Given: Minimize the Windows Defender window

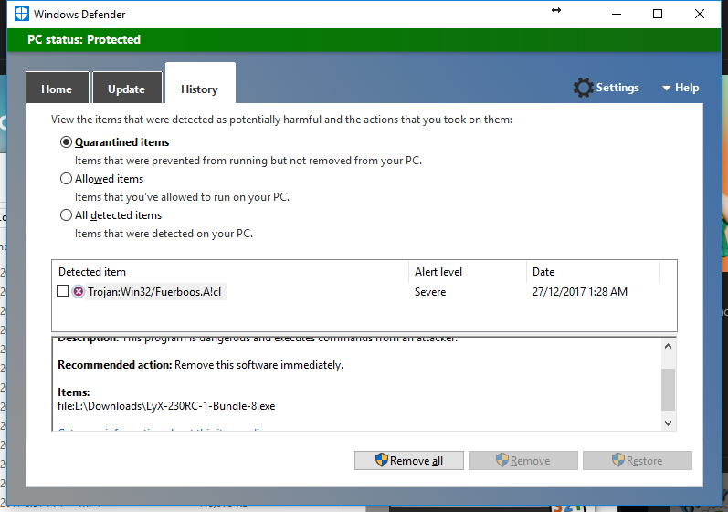Looking at the screenshot, I should (x=617, y=14).
